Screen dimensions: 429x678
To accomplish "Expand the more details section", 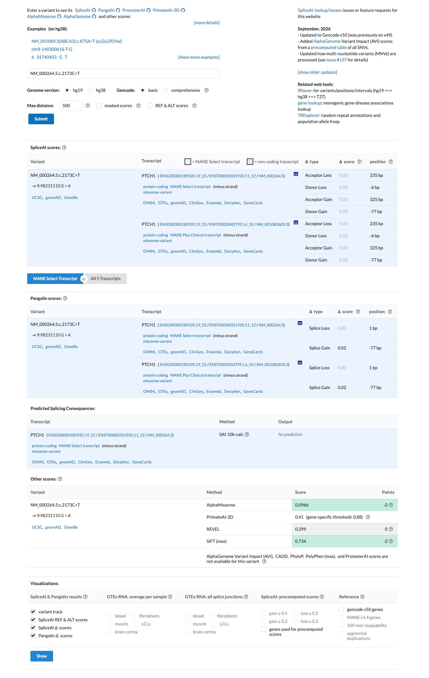I will coord(207,23).
